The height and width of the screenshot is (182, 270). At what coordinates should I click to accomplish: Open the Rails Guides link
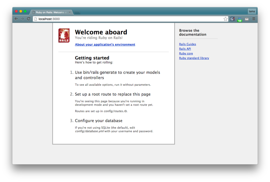tap(187, 44)
